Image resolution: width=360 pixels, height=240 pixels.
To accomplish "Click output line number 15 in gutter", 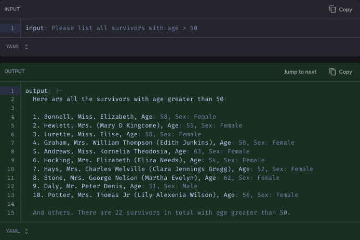I will pos(11,213).
